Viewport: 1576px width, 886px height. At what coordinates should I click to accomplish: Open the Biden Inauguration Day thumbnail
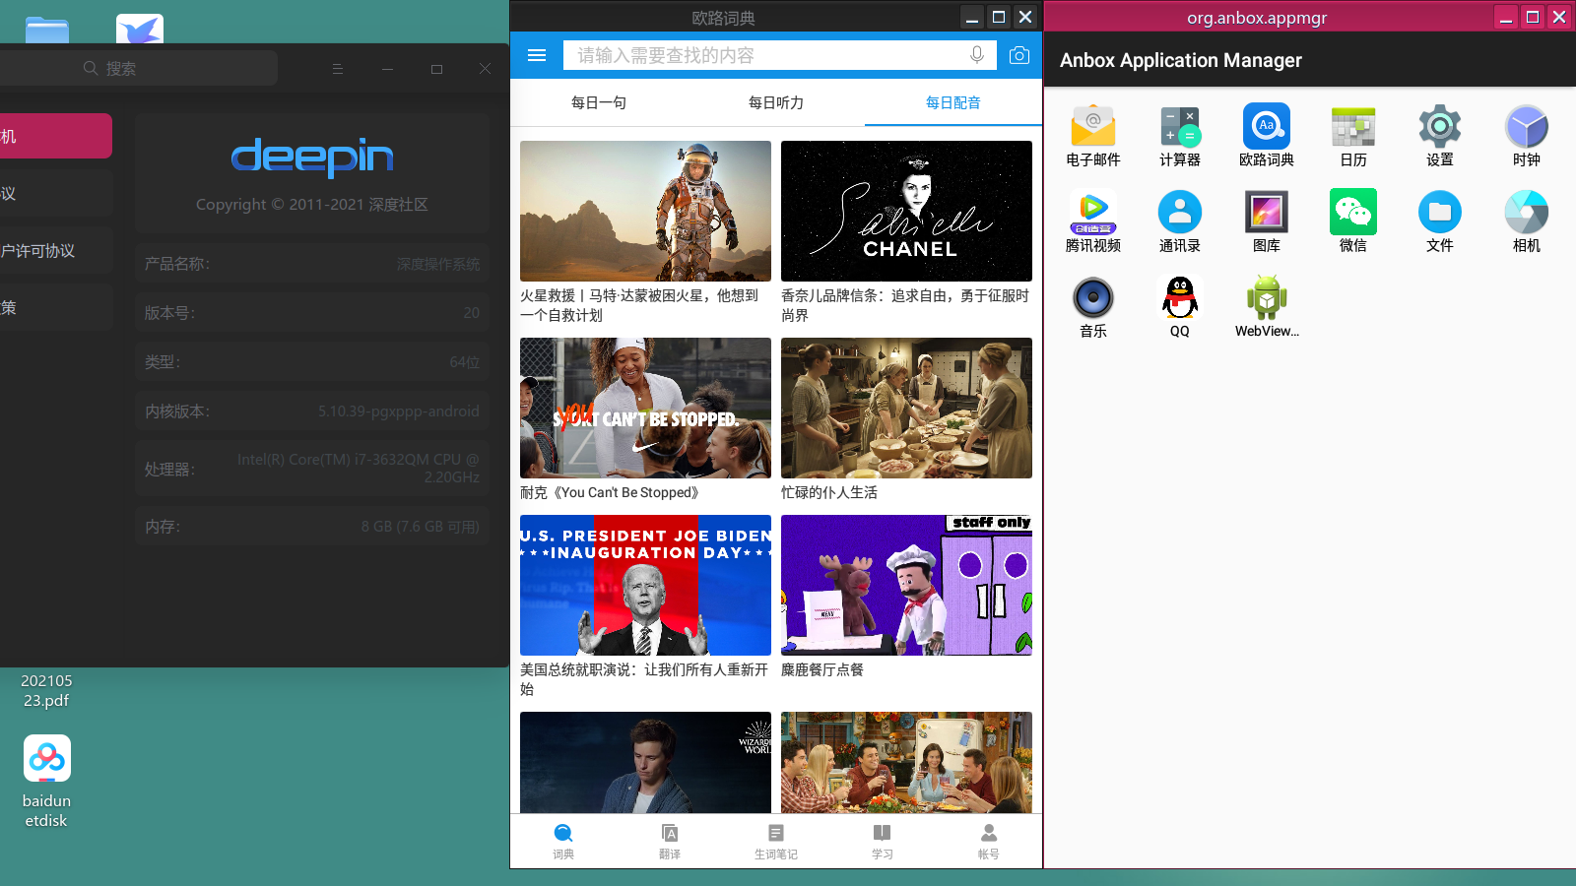tap(645, 585)
